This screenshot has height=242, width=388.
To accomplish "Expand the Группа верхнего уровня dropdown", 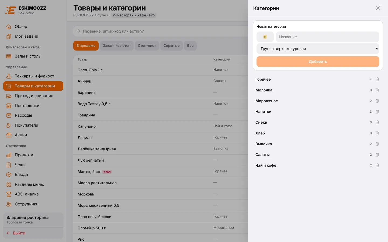I will 318,49.
